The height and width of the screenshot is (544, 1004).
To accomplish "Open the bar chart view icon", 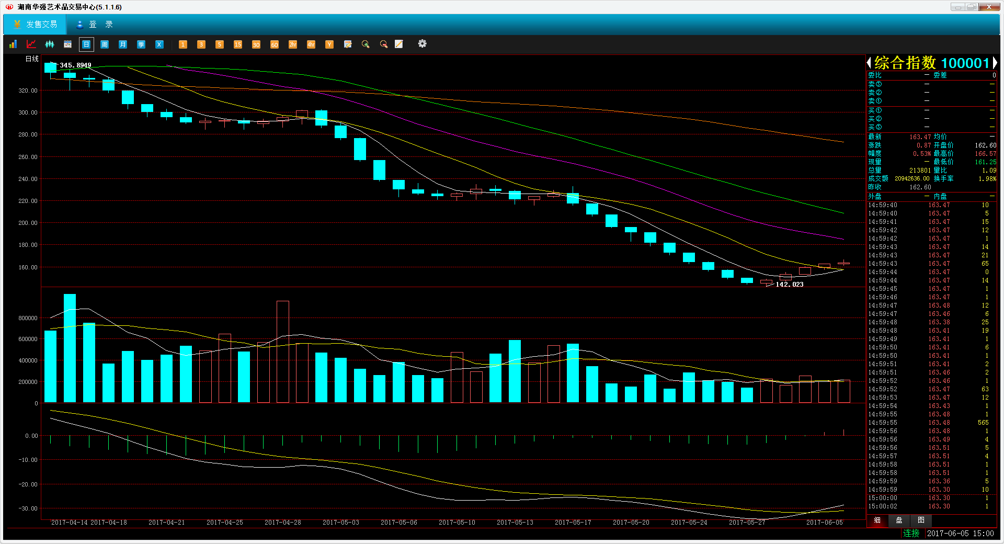I will point(13,44).
